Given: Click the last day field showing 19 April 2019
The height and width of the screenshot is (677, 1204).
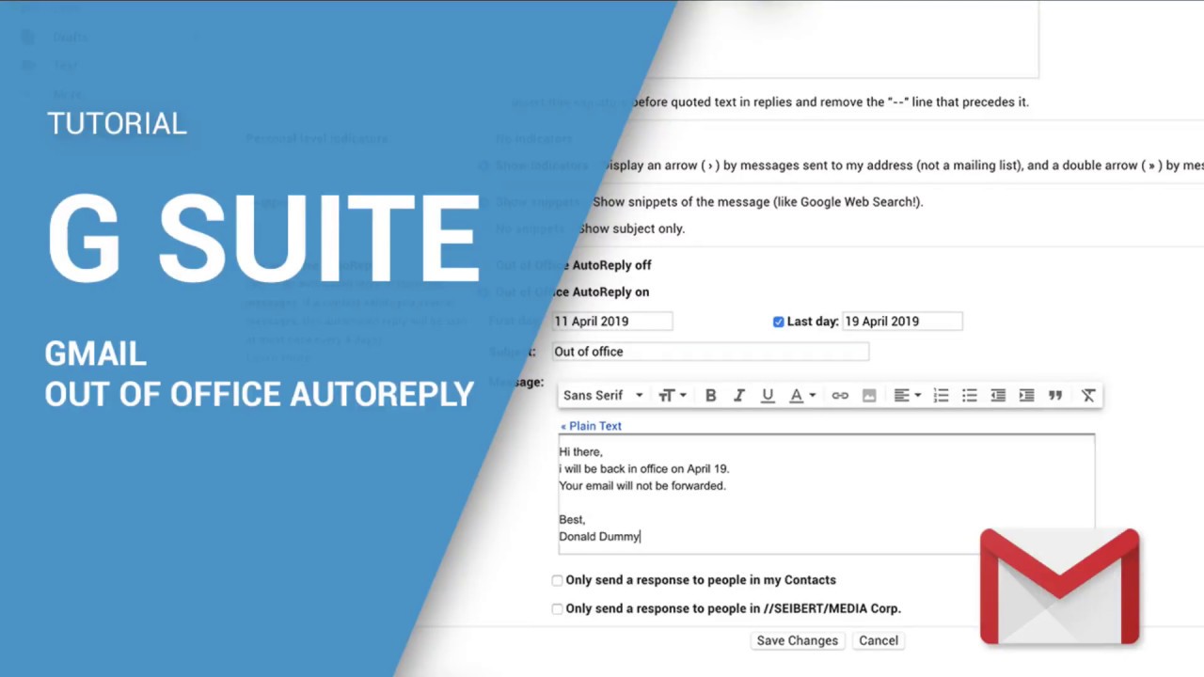Looking at the screenshot, I should pyautogui.click(x=902, y=322).
